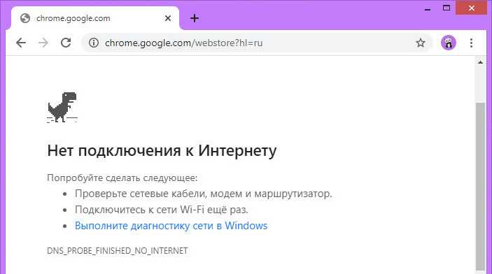
Task: Bookmark this page with the star icon
Action: [421, 43]
